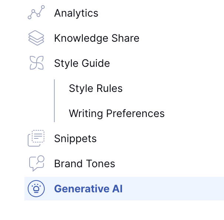Click the Brand Tones speech-bubble icon
The width and height of the screenshot is (224, 220).
tap(36, 164)
